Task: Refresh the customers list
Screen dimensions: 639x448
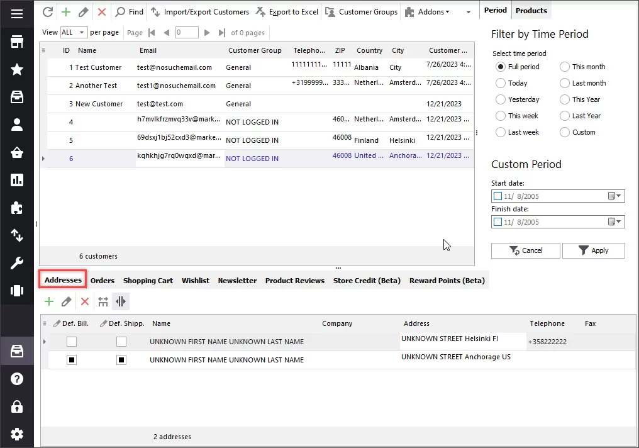Action: tap(48, 12)
